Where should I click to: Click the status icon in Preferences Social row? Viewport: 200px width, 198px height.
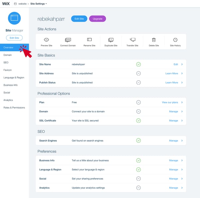point(138,179)
